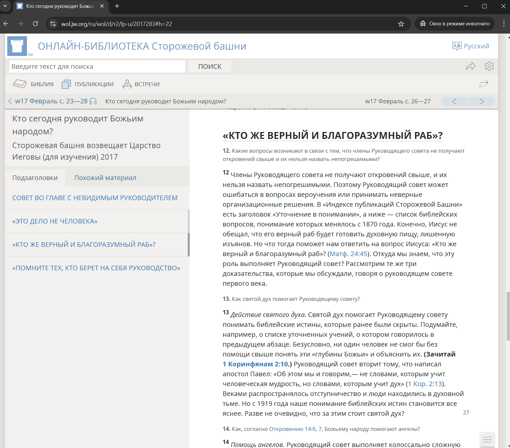Screen dimensions: 510x448
Task: Click the browser address bar URL
Action: point(116,24)
